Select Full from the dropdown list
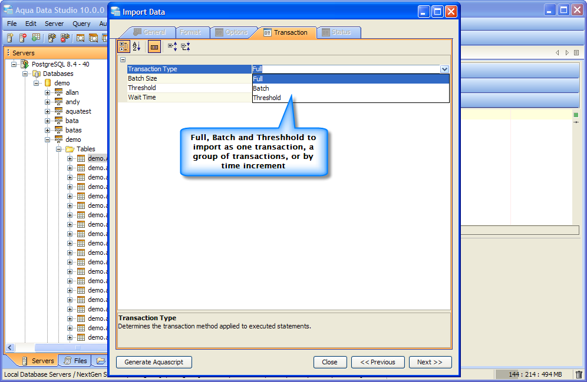 351,79
